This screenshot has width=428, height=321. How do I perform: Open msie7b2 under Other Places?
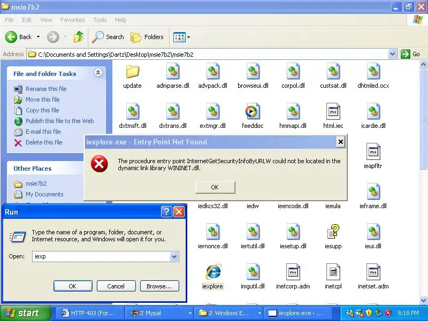pyautogui.click(x=36, y=184)
